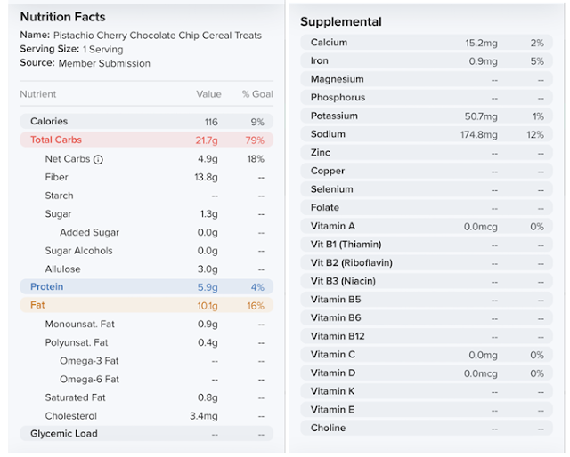The image size is (570, 457).
Task: Click the Member Submission source text
Action: (104, 63)
